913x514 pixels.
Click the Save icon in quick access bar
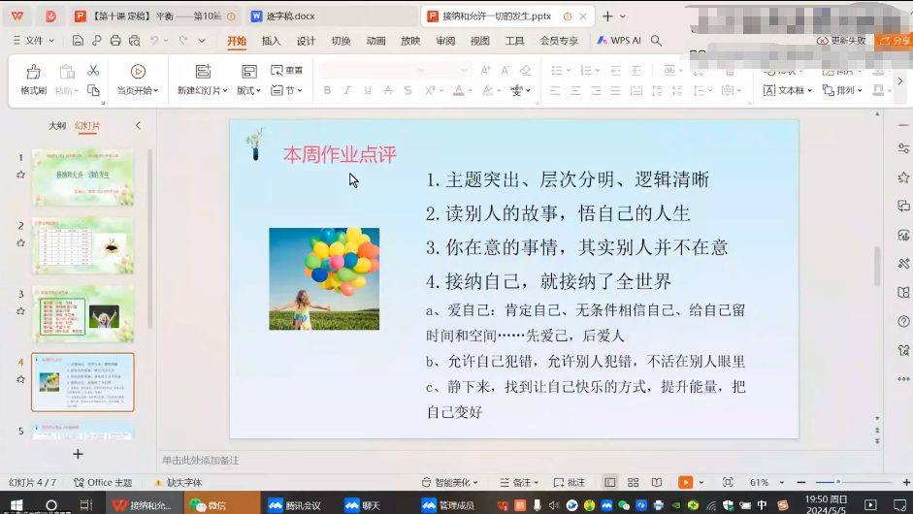point(78,41)
